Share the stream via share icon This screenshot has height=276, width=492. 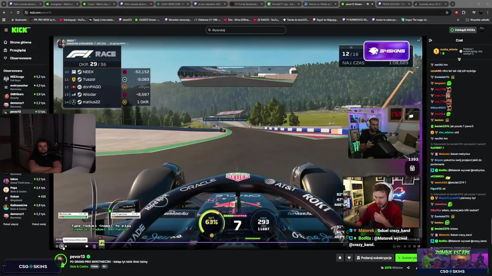tap(408, 268)
